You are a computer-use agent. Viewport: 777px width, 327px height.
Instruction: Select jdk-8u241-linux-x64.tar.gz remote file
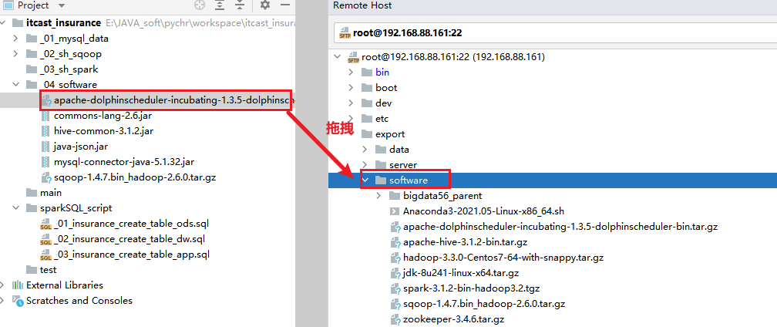click(461, 272)
